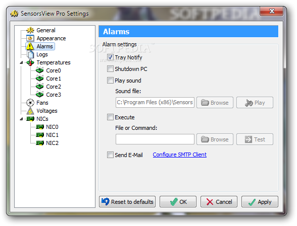Click the yellow warning Alarms icon
The width and height of the screenshot is (297, 226).
tap(30, 46)
